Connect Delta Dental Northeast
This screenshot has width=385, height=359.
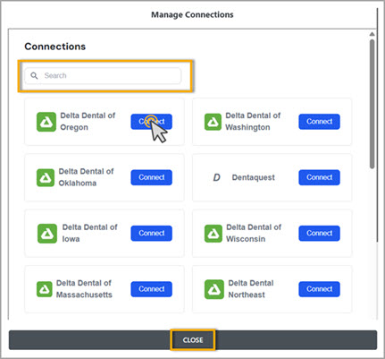(319, 289)
